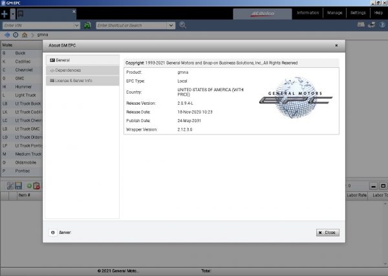388x276 pixels.
Task: Open the Manage menu
Action: click(x=334, y=13)
